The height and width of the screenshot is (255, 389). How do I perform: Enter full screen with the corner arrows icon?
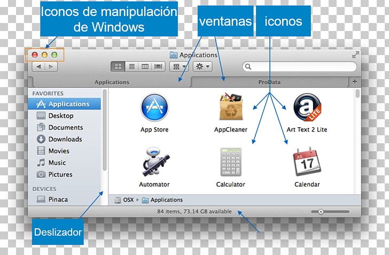(355, 55)
